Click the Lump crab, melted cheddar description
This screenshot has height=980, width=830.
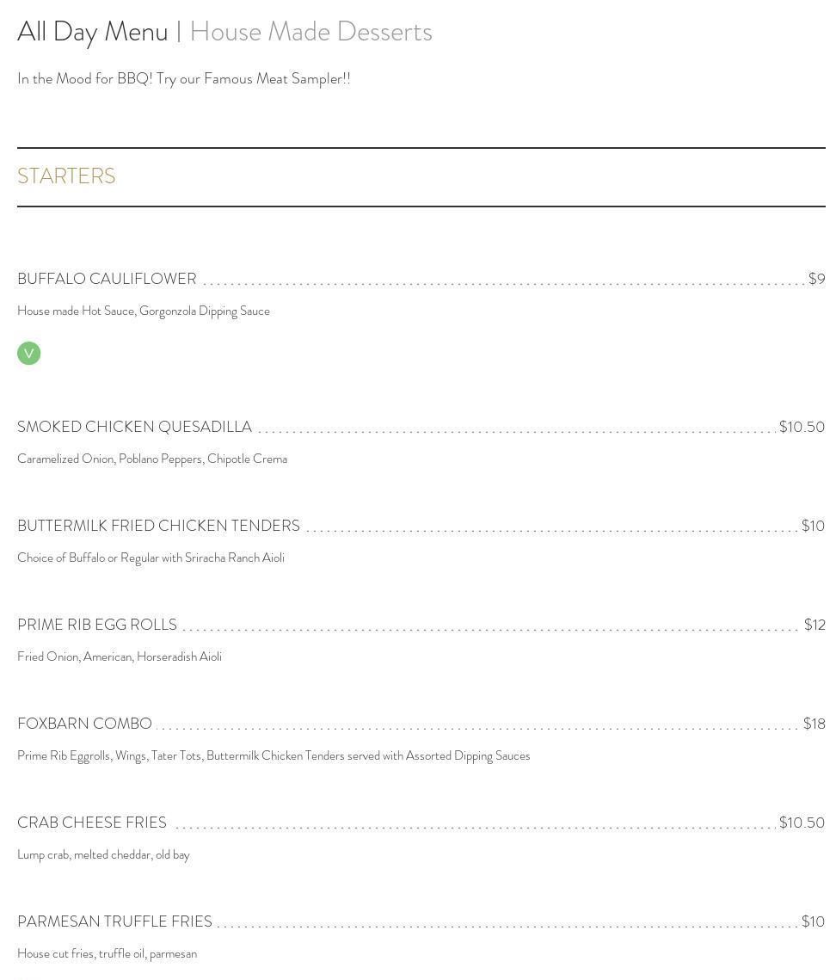tap(103, 854)
